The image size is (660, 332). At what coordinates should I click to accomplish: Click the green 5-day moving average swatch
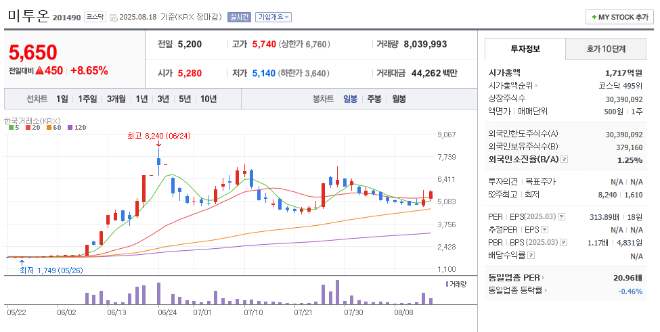point(11,127)
